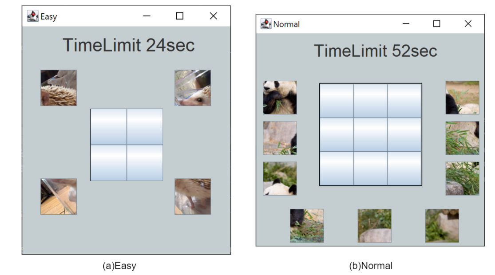Click the Java icon in Normal window title bar

[266, 24]
